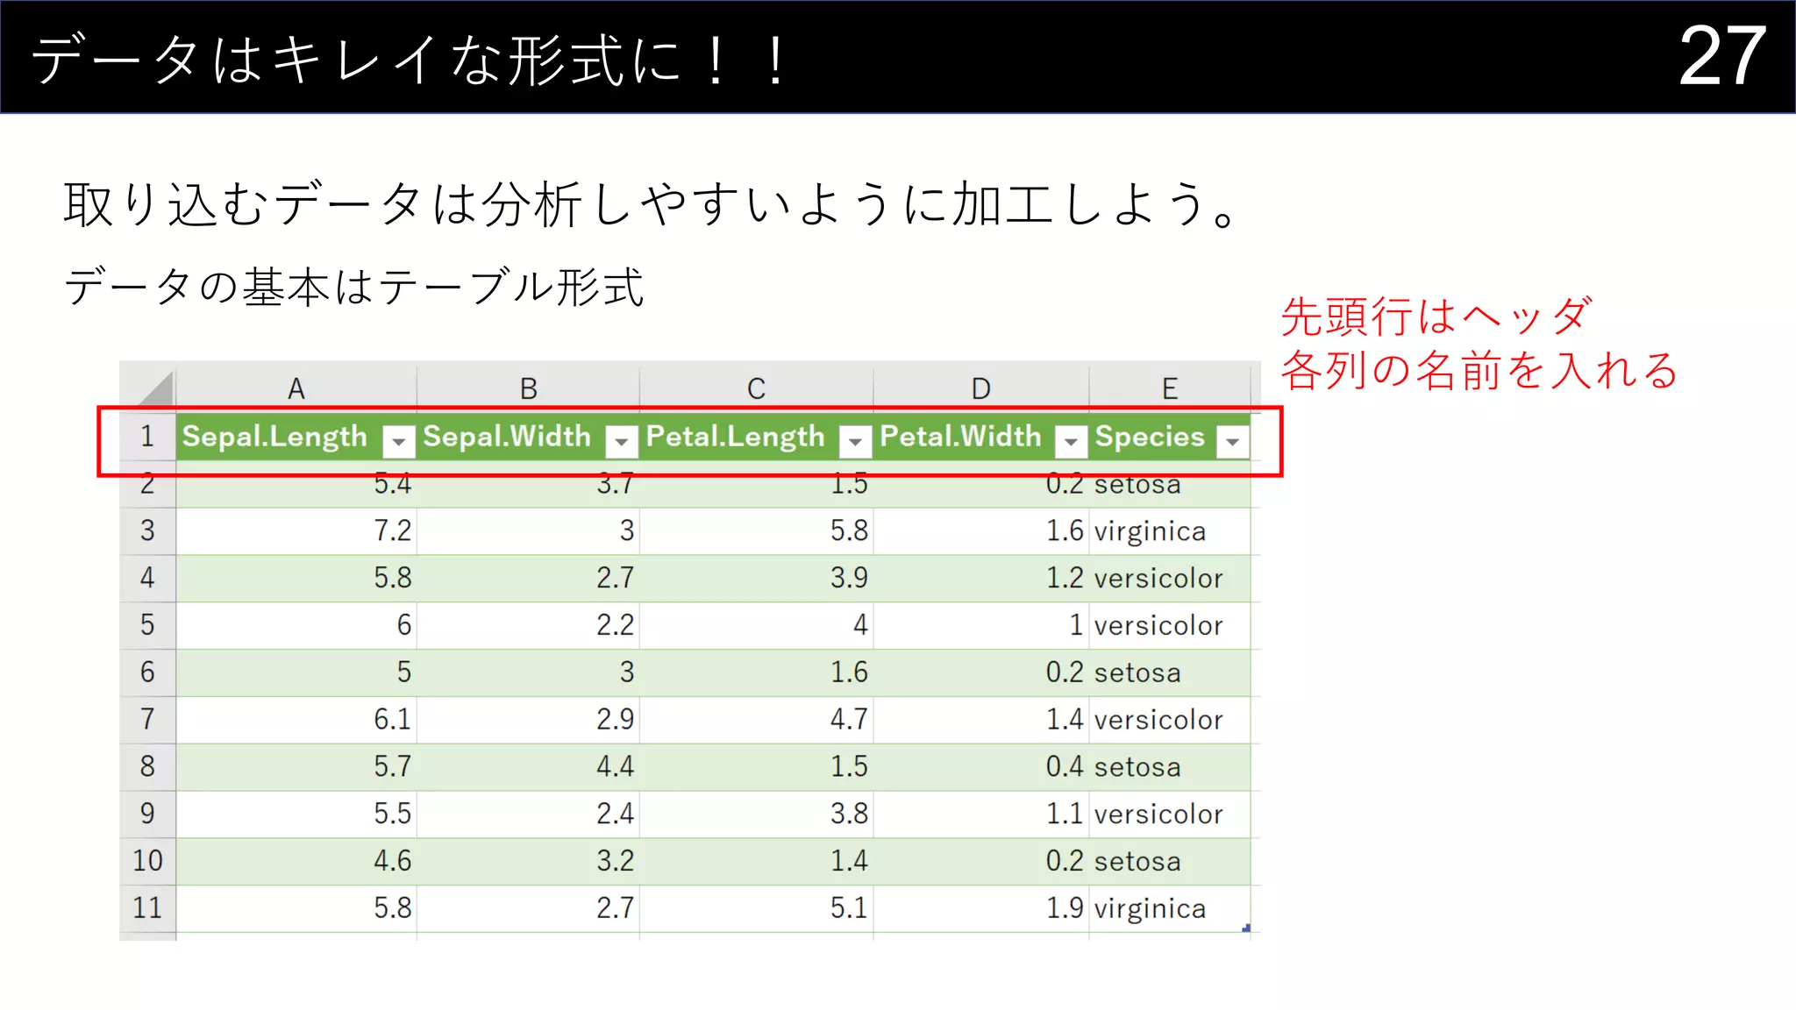Click slide number 27

[1721, 56]
